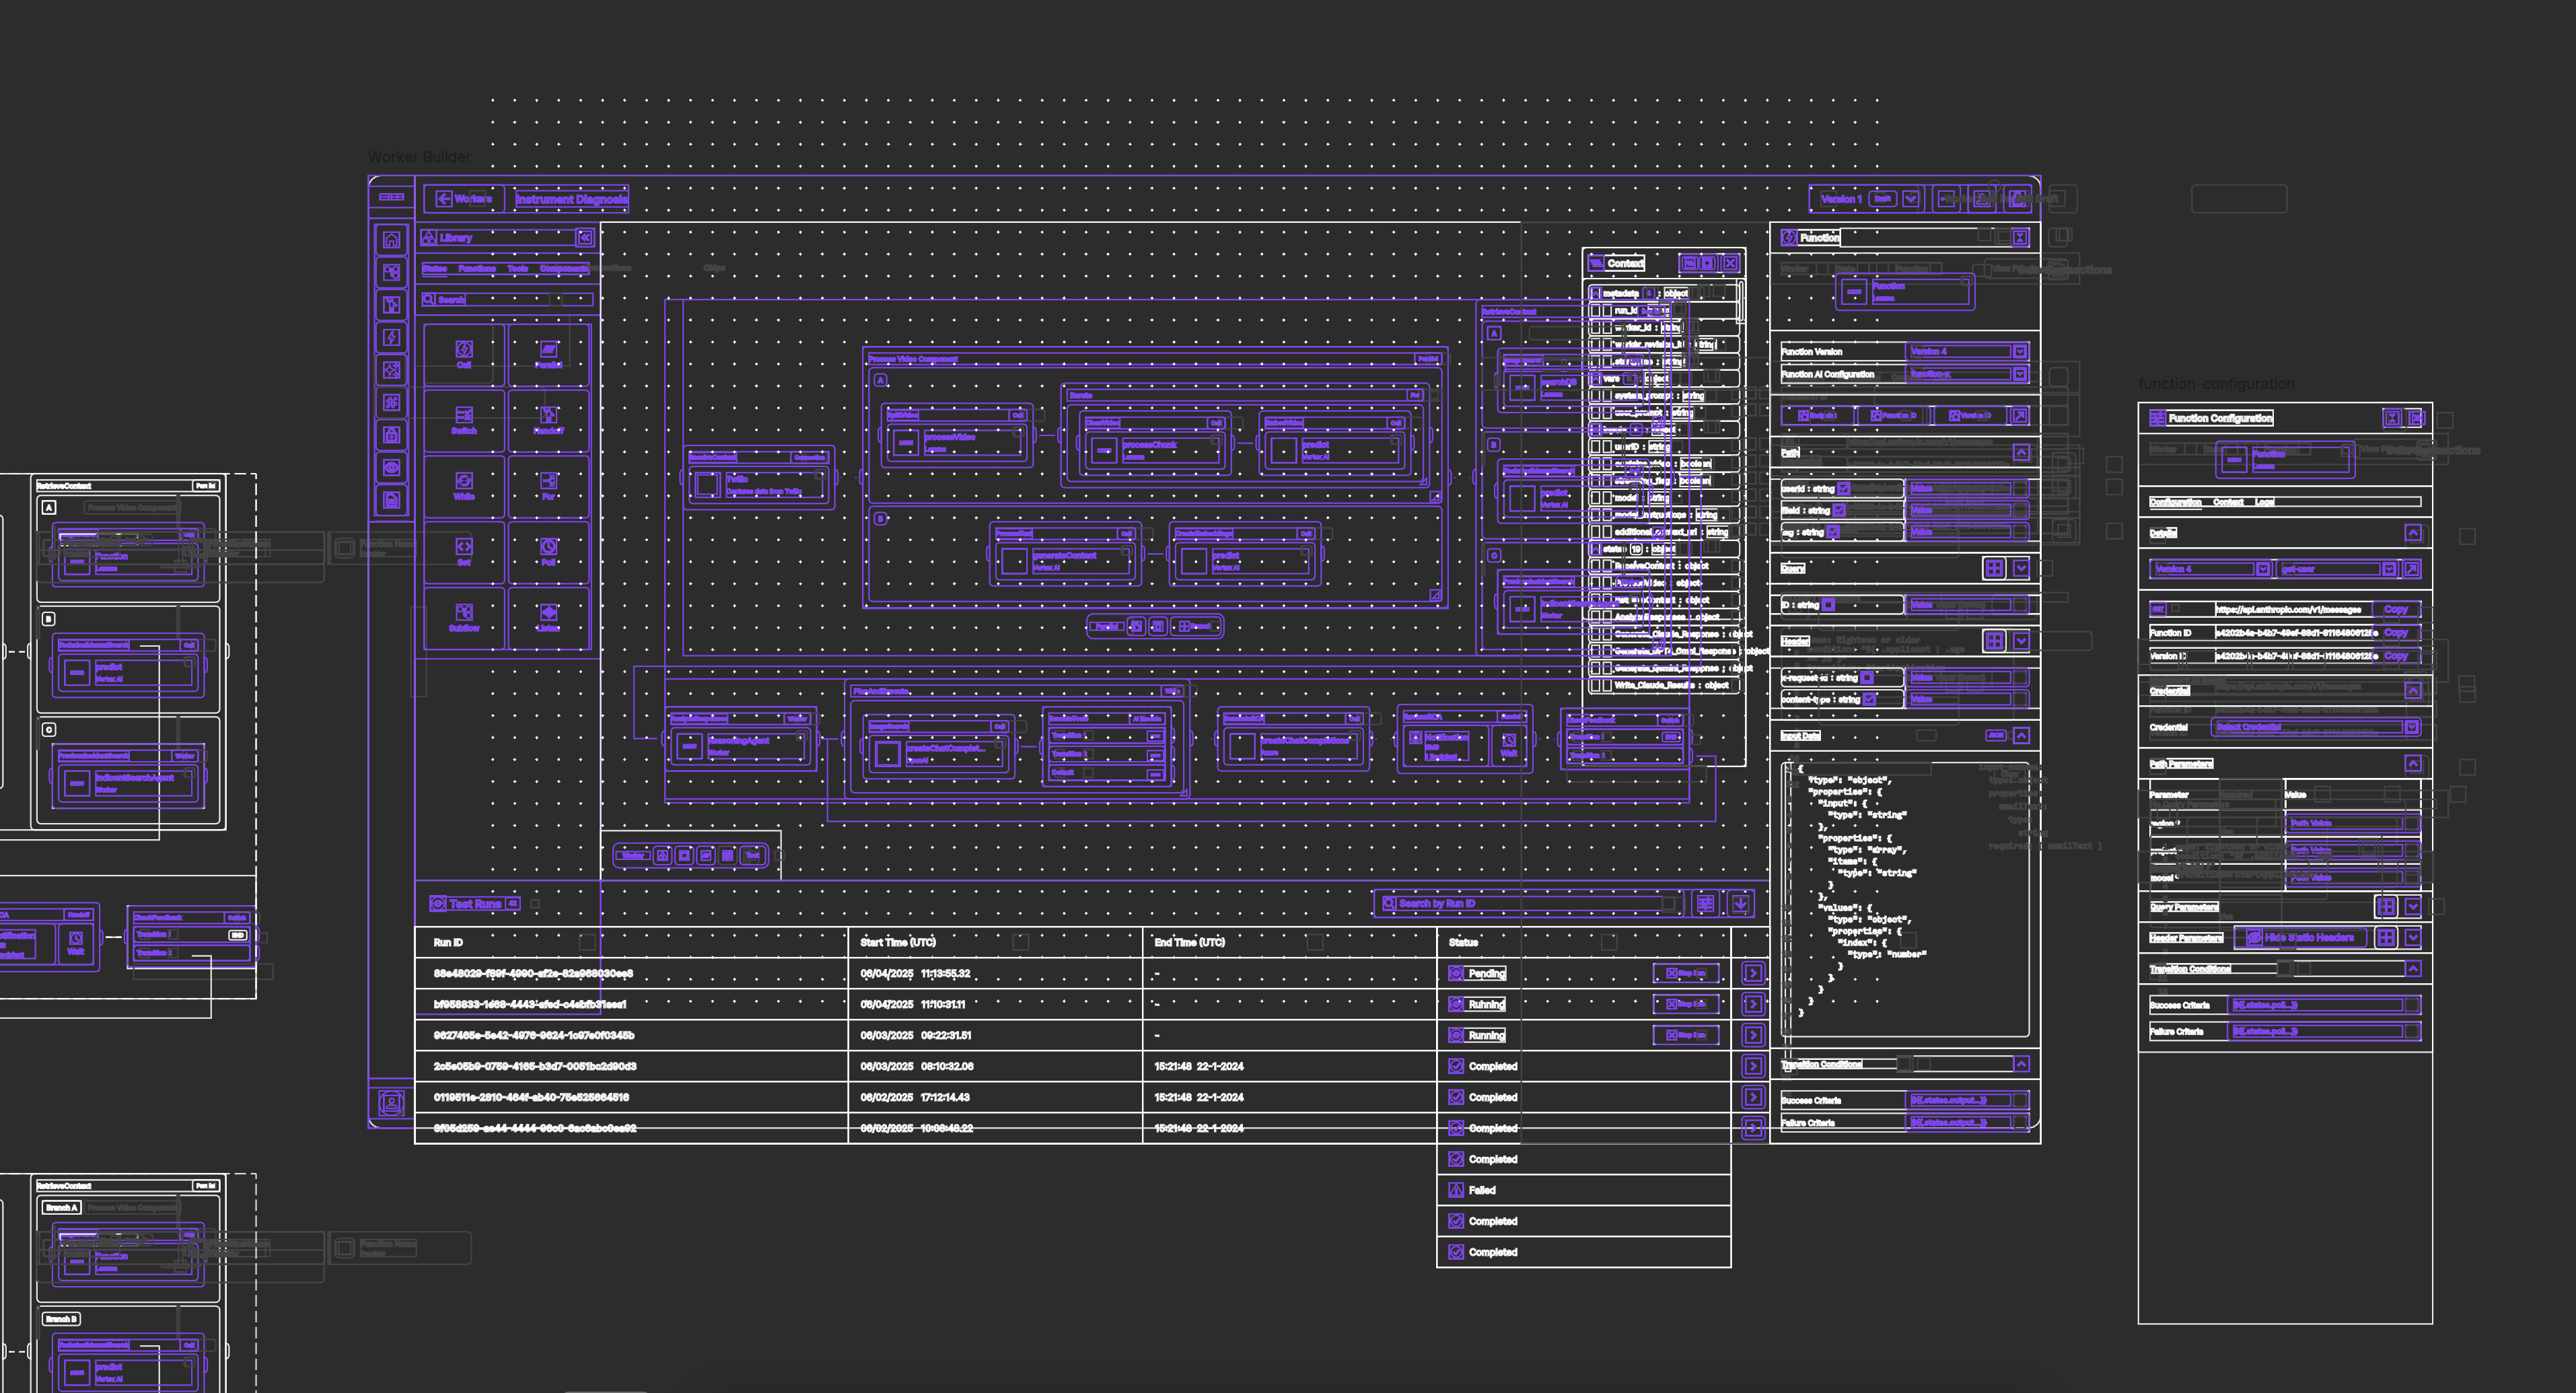The image size is (2576, 1393).
Task: Click the Success Criteria field in Function panel
Action: click(x=1968, y=1100)
